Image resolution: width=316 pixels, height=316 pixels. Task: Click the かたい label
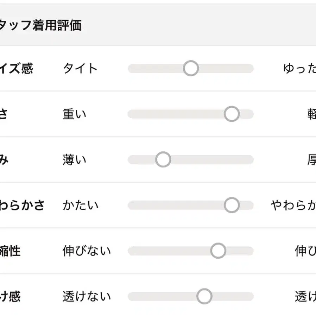pos(81,205)
